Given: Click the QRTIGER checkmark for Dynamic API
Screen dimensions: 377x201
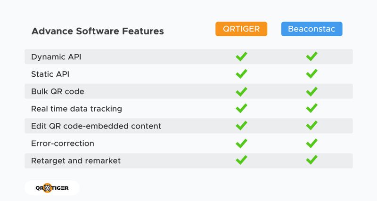Looking at the screenshot, I should click(241, 57).
